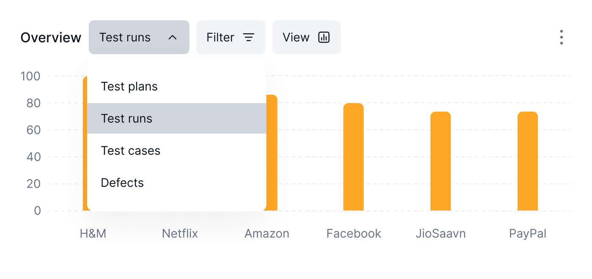Collapse the Test runs dropdown chevron
The image size is (592, 279).
point(172,37)
